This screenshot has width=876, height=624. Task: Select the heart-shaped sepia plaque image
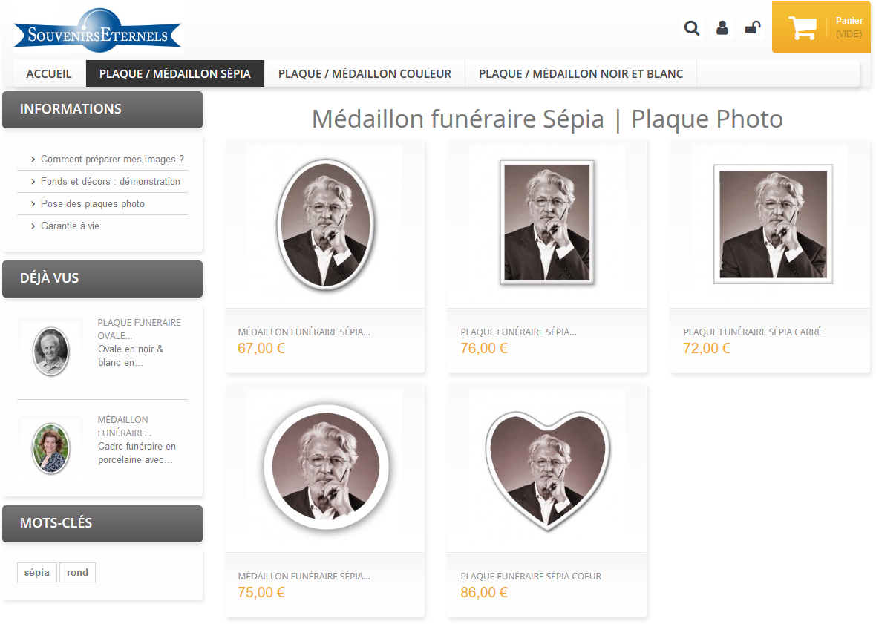(x=547, y=467)
